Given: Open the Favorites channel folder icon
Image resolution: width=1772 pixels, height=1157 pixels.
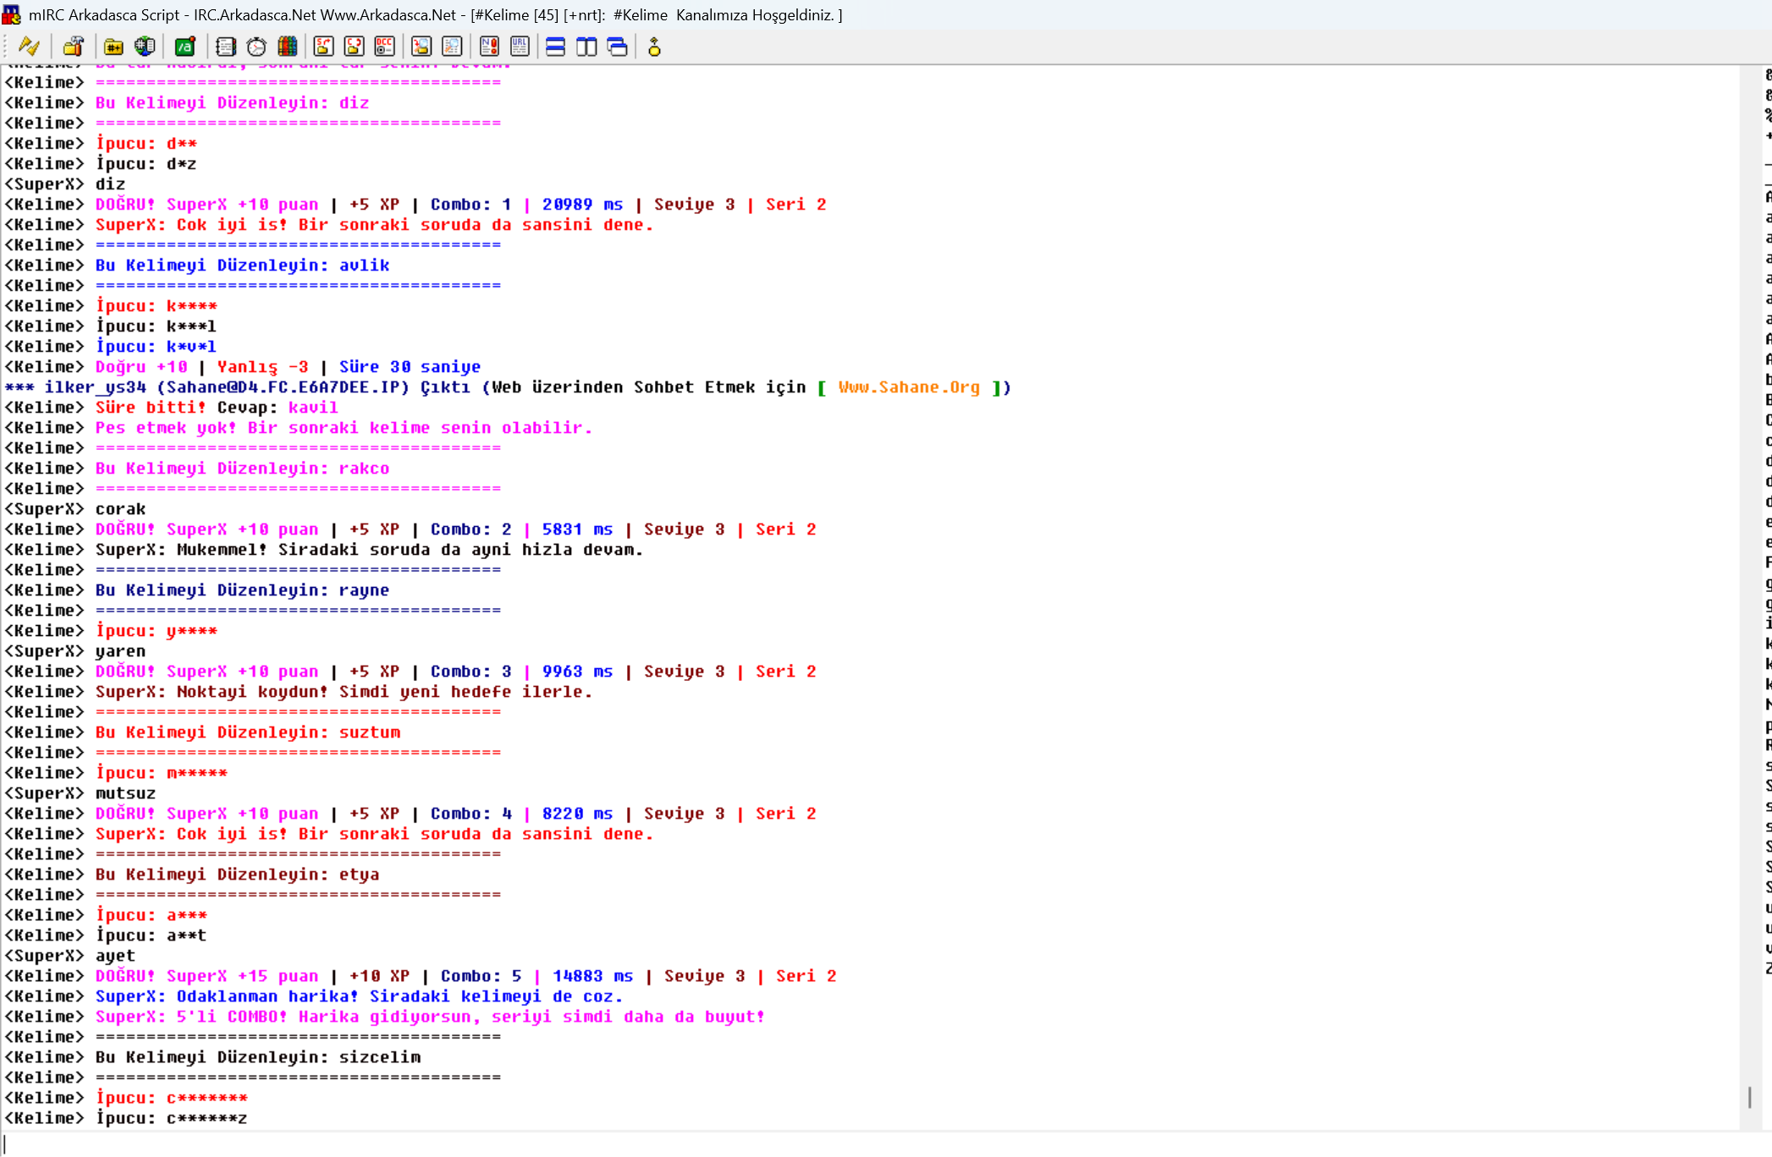Looking at the screenshot, I should pos(113,47).
